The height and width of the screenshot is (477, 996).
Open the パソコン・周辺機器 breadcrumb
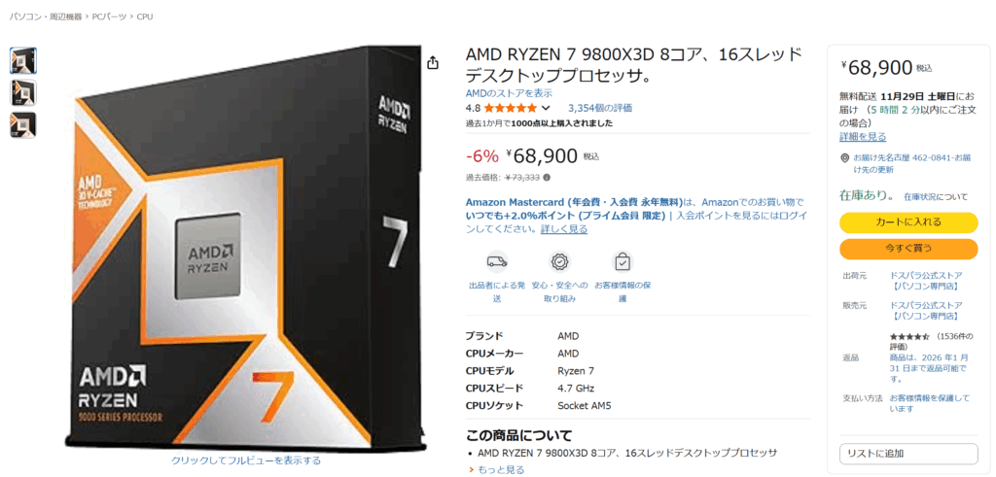[x=46, y=17]
